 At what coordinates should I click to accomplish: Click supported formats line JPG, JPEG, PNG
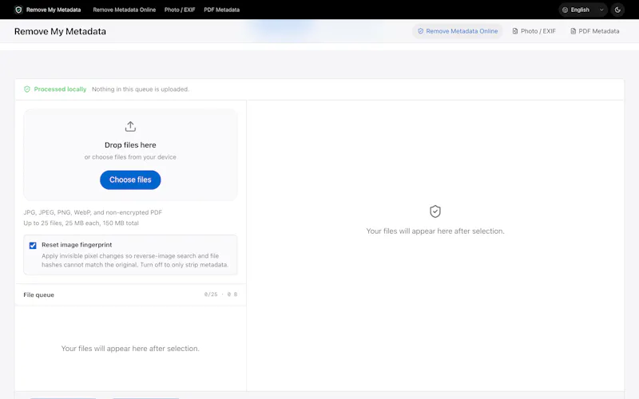tap(93, 212)
